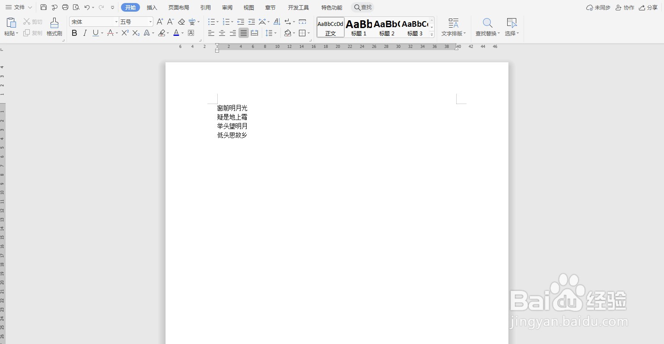Switch to 引用 tab

206,7
